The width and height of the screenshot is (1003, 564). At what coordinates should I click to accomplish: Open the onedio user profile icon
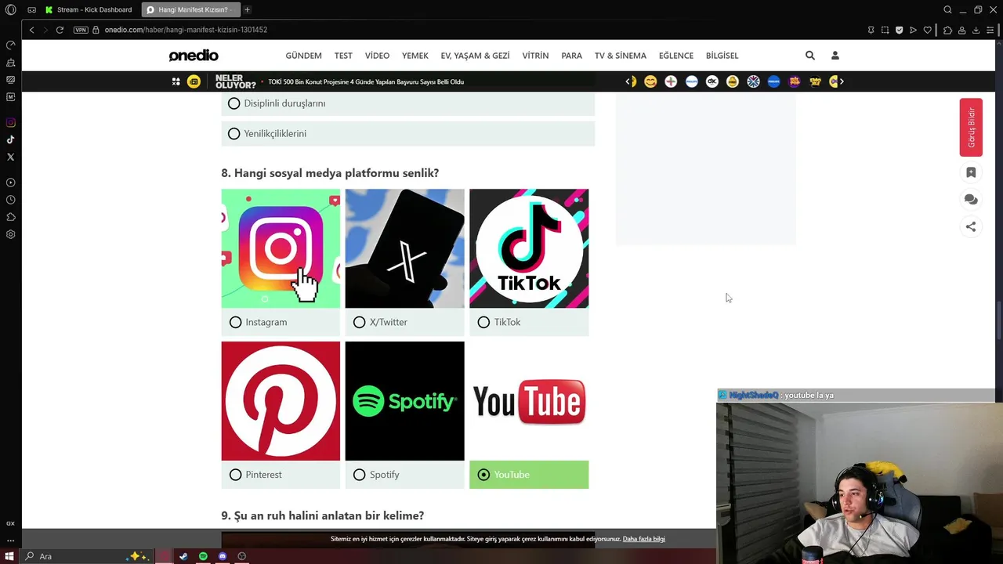coord(835,56)
